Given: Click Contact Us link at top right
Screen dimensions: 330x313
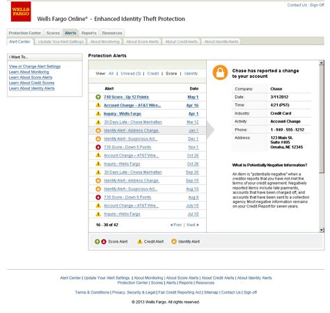Looking at the screenshot, I should click(297, 5).
